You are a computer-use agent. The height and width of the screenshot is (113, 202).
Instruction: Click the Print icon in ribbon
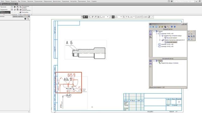click(12, 10)
